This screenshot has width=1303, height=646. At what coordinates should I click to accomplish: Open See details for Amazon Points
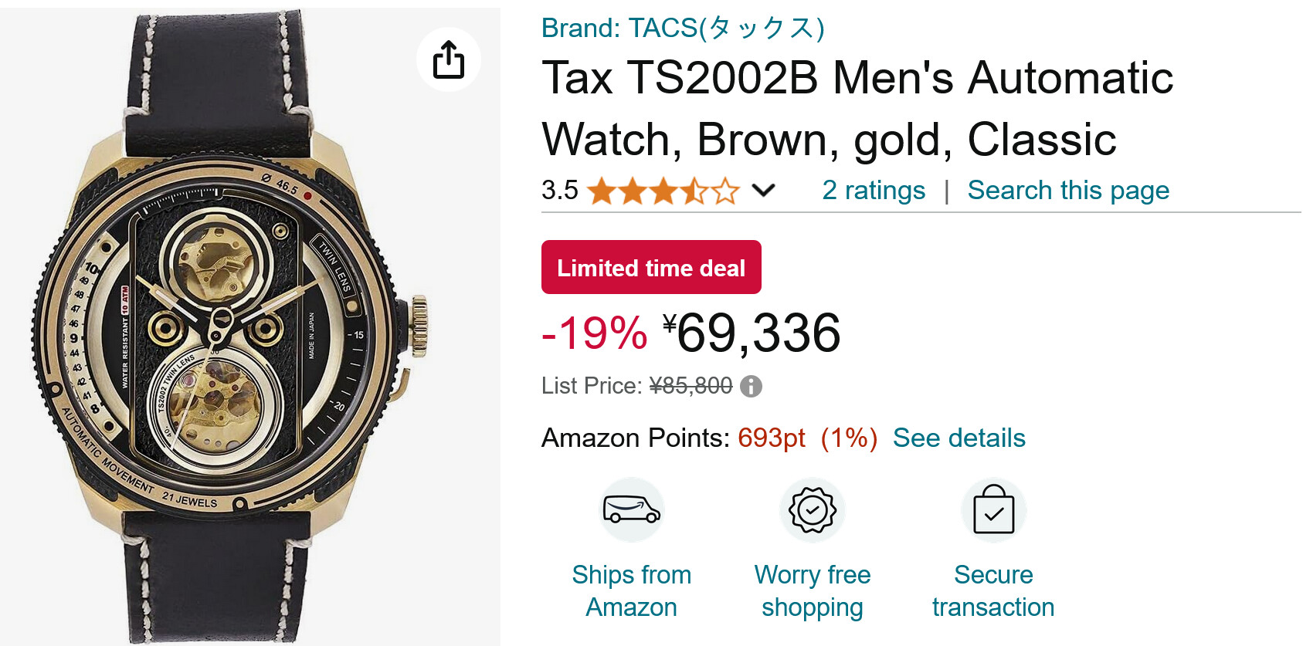point(959,438)
